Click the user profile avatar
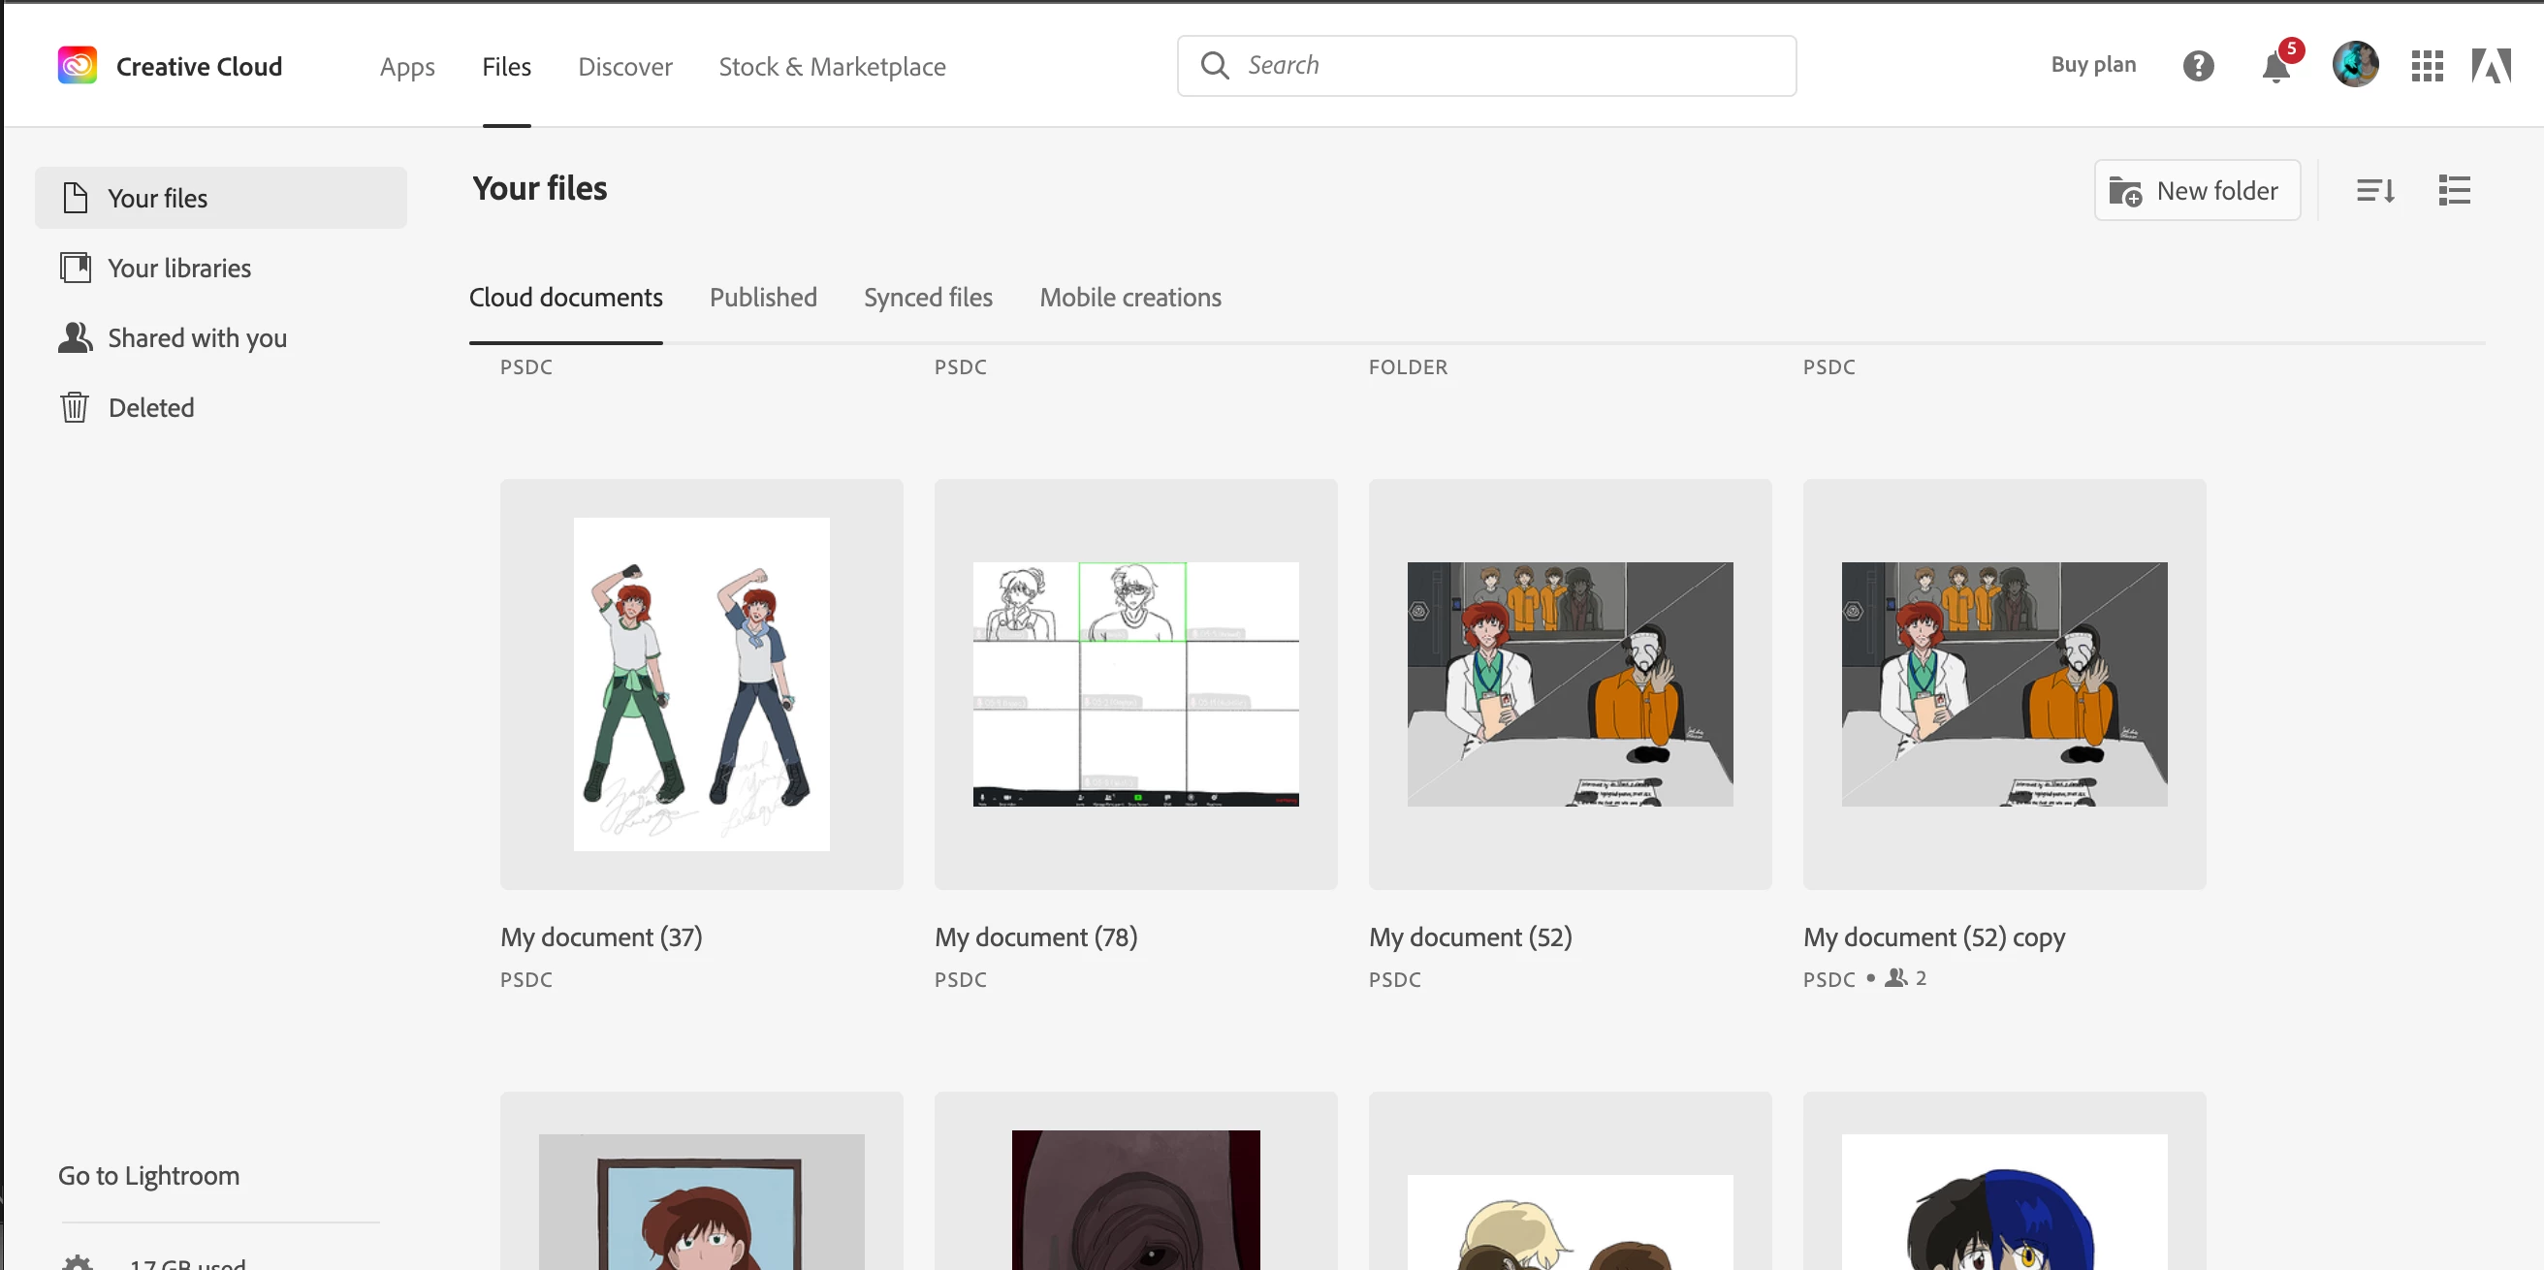2544x1270 pixels. [x=2354, y=65]
